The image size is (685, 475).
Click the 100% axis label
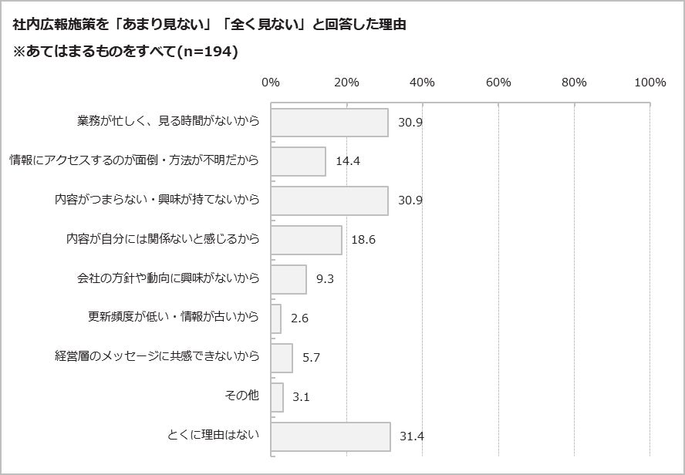pyautogui.click(x=650, y=82)
